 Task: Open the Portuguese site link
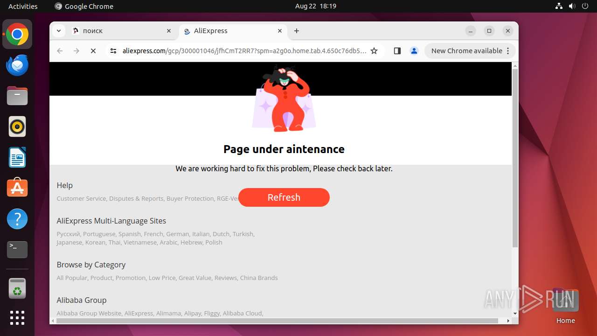(x=99, y=234)
